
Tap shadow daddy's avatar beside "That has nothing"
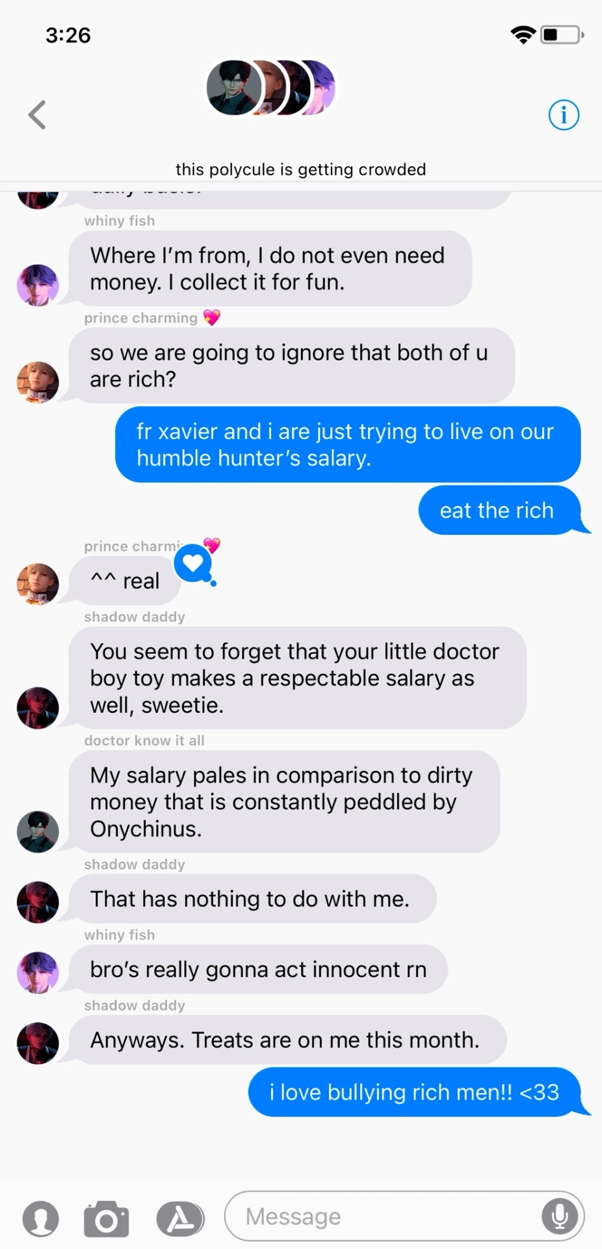[x=38, y=902]
